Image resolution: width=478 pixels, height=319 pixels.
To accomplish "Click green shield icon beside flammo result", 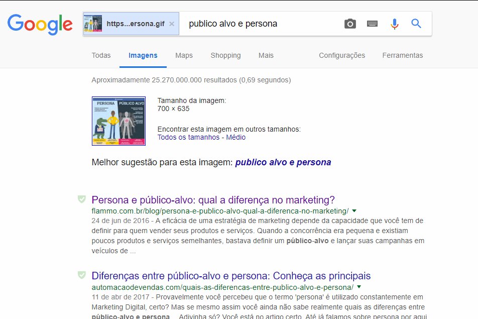I will [82, 199].
